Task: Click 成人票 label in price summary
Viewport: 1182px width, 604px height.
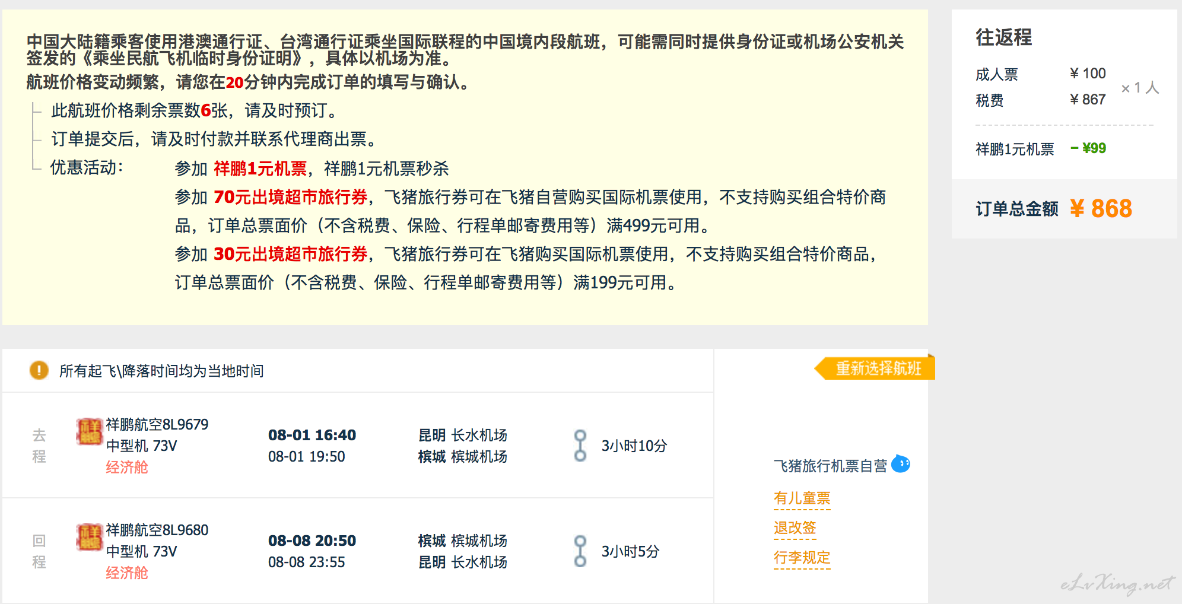Action: tap(997, 74)
